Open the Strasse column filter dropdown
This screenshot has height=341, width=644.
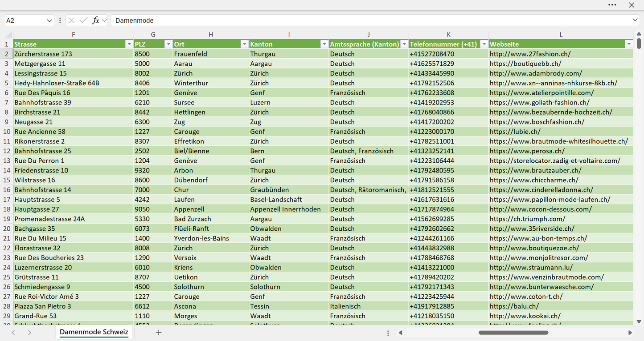tap(129, 44)
